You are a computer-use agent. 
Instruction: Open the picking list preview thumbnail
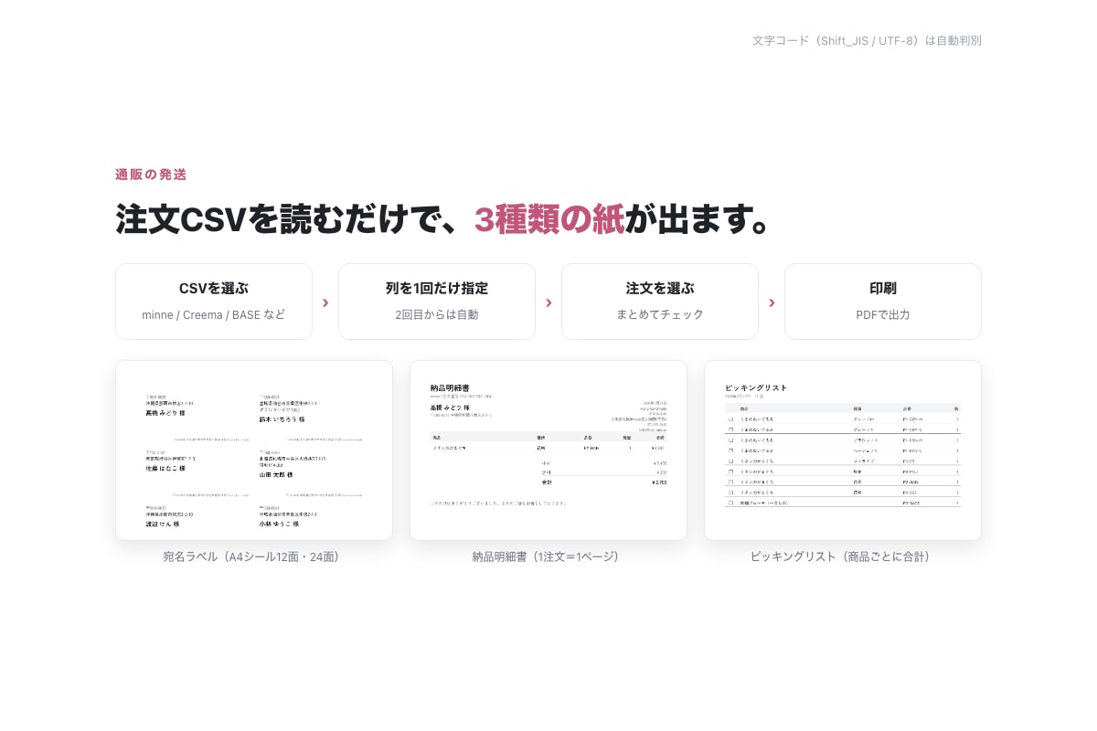(x=843, y=450)
